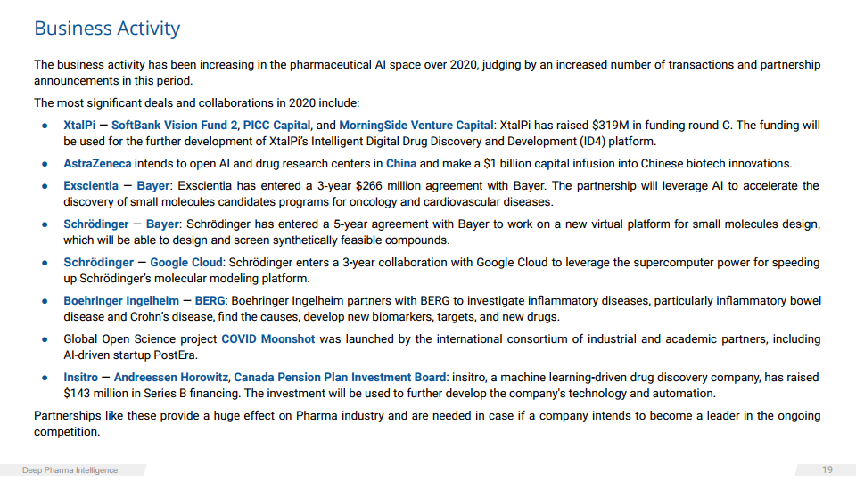Open the Google Cloud link
The image size is (856, 481).
click(x=185, y=263)
